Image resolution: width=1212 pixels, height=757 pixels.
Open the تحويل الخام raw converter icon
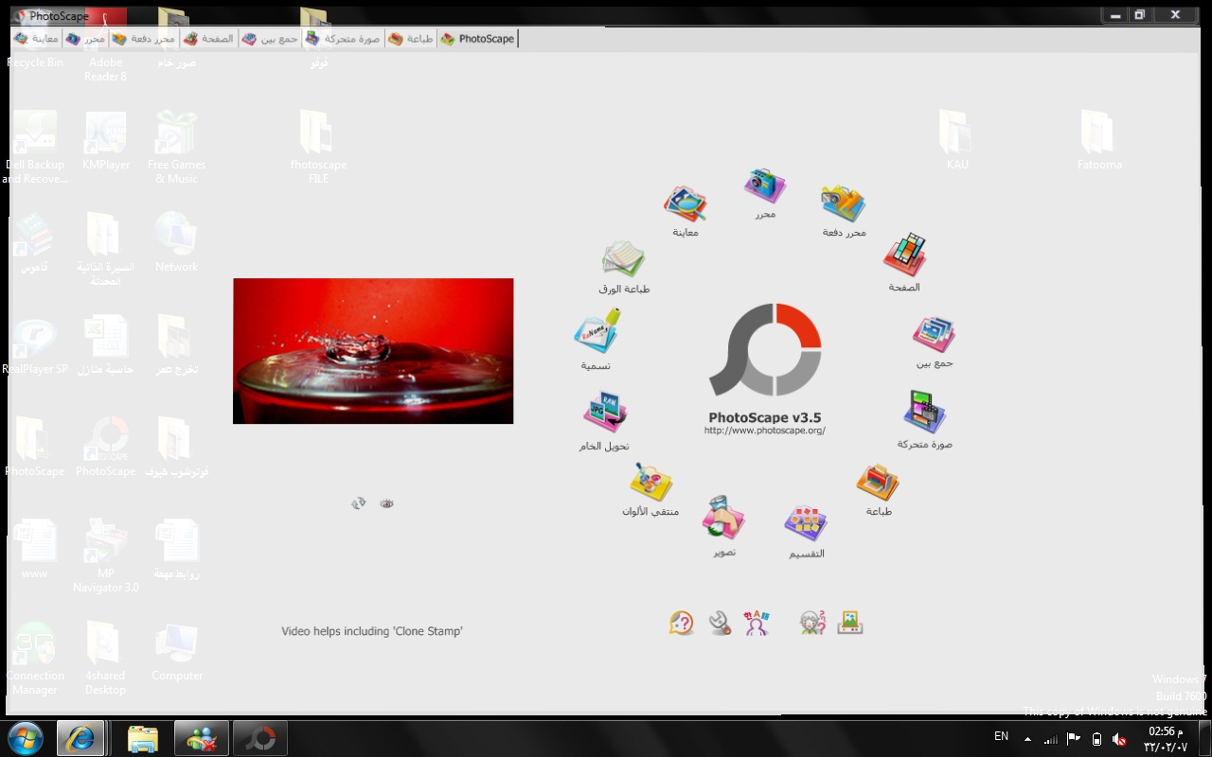[x=604, y=414]
